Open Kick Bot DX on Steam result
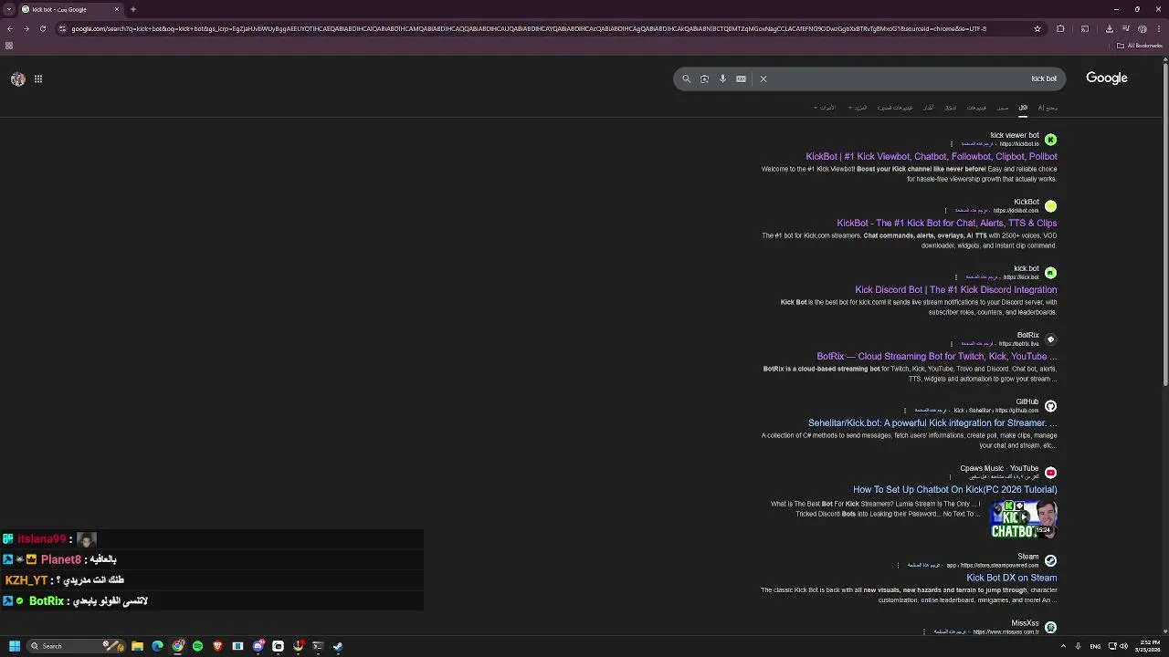The image size is (1169, 657). pos(1012,579)
